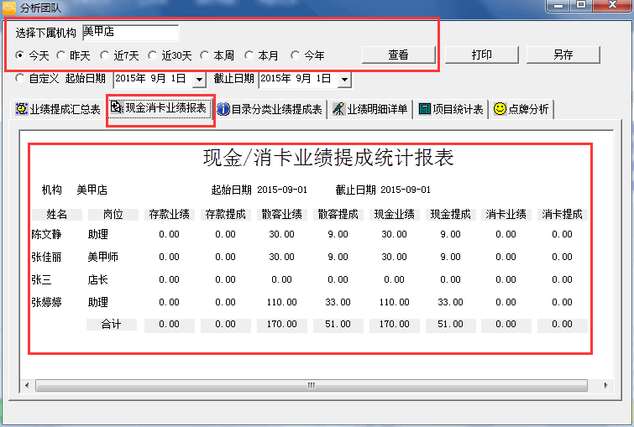Click the calculator icon of 项目统计表
The image size is (634, 427).
425,109
